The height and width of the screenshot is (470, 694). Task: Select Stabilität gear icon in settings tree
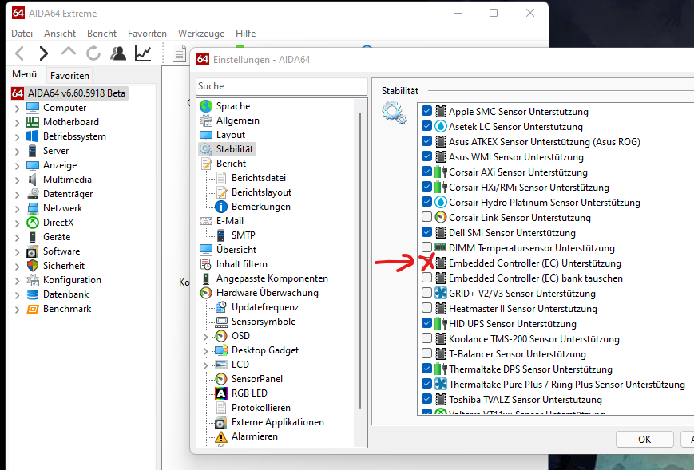206,149
